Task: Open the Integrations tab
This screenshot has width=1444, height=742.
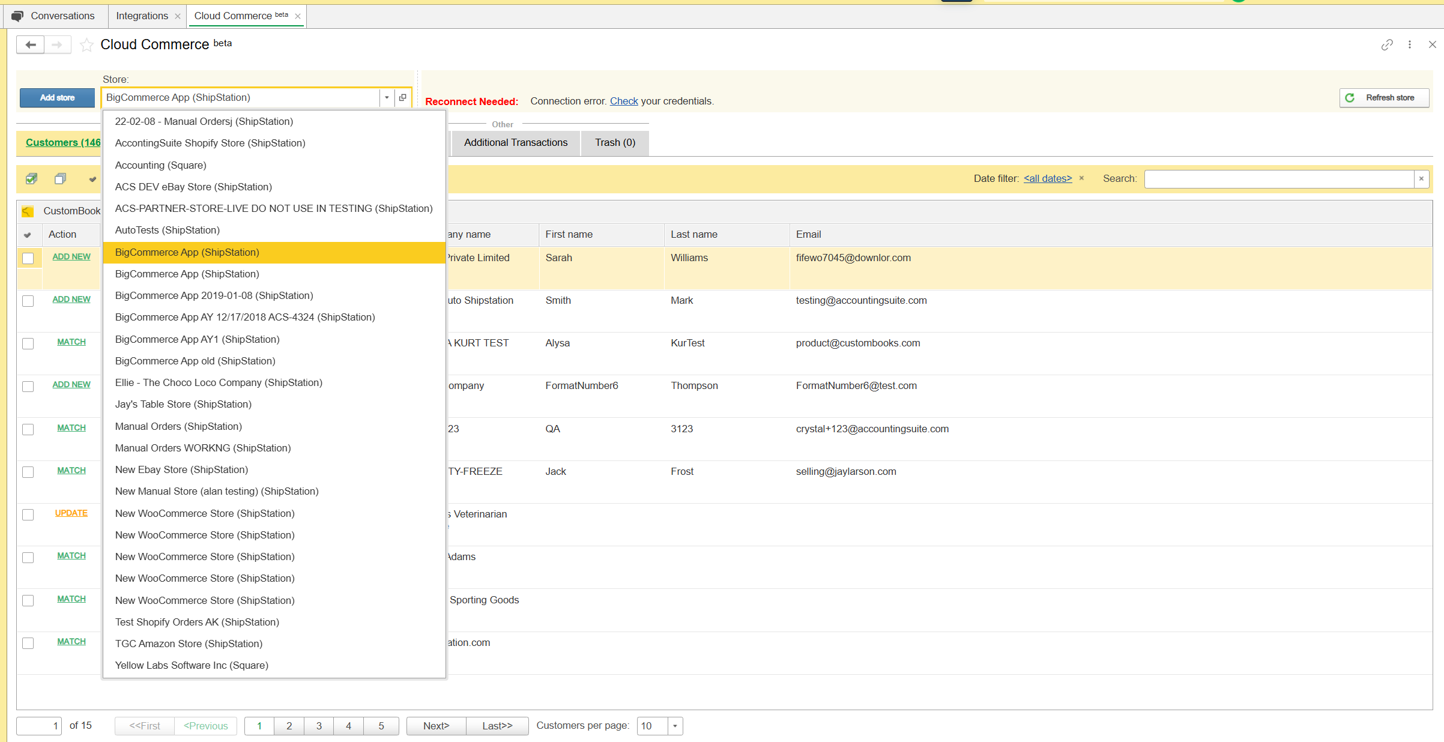Action: tap(142, 16)
